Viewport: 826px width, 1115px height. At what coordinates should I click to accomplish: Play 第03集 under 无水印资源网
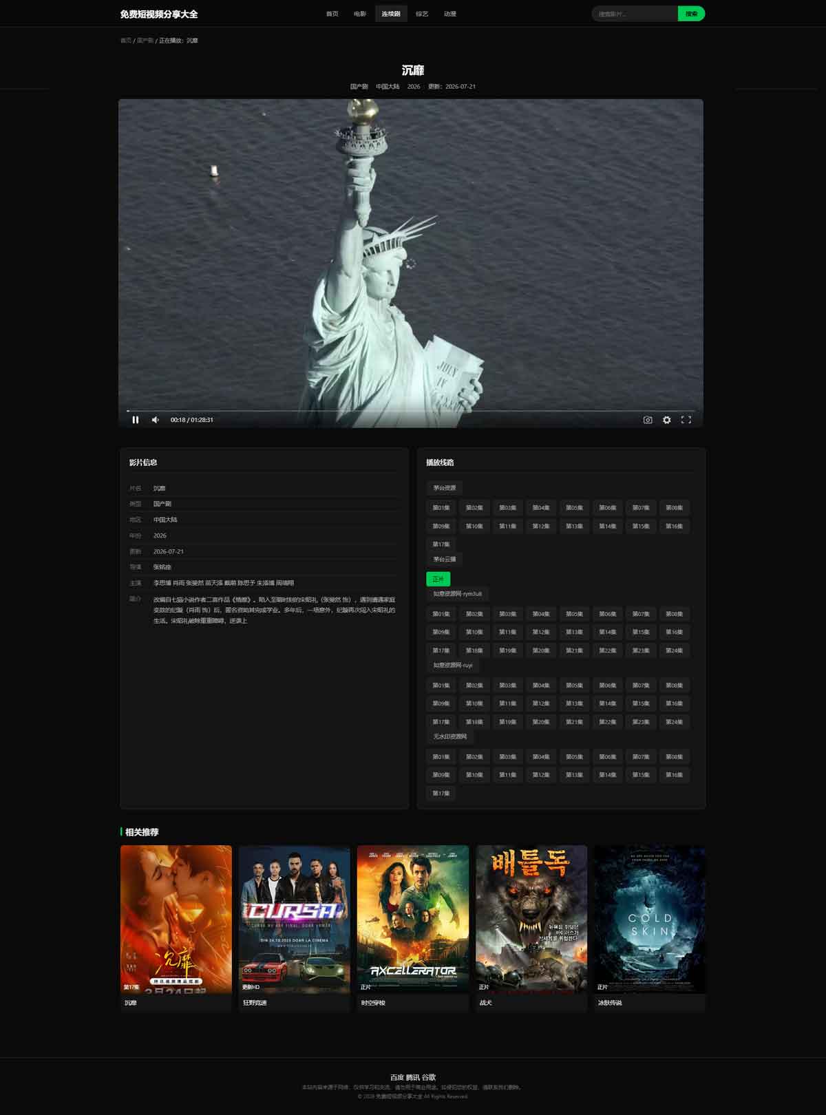507,757
